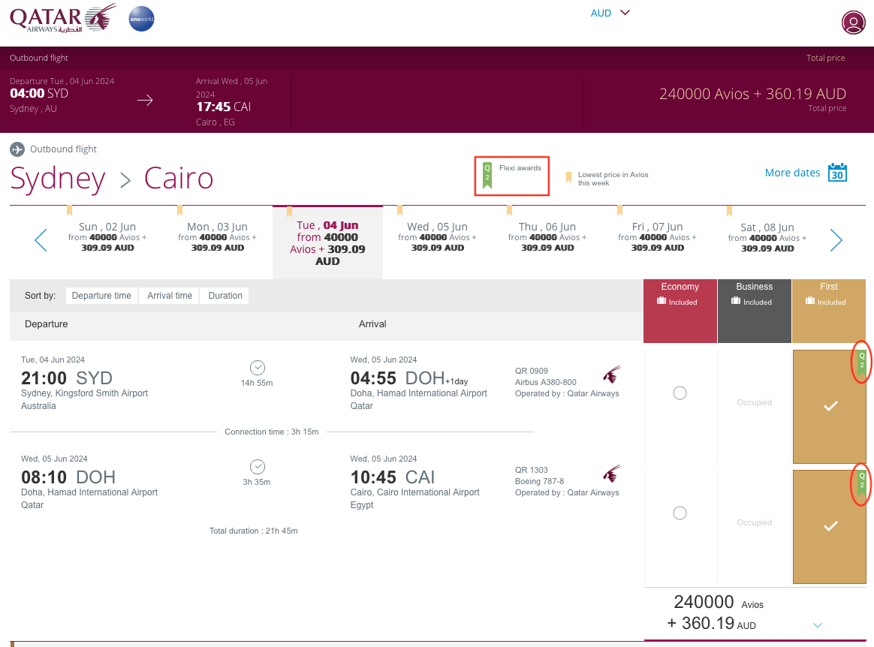Open the More dates link
The image size is (874, 647).
pos(792,173)
